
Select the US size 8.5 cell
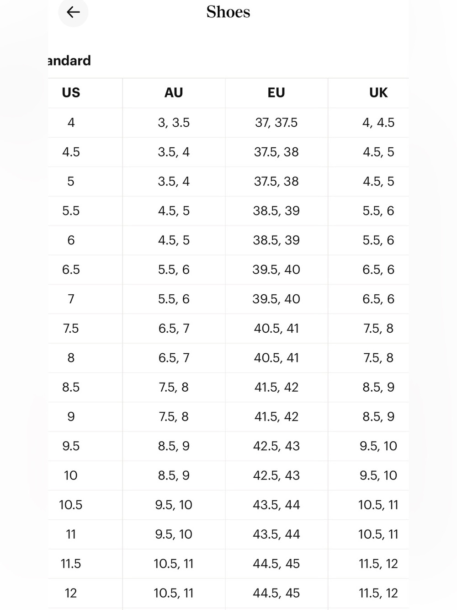pos(71,387)
